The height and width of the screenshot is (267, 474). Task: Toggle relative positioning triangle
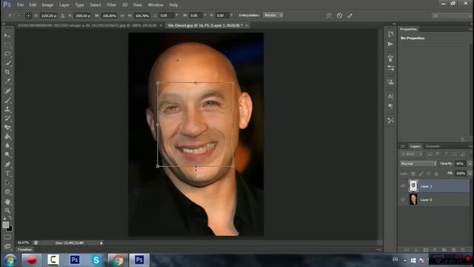62,16
